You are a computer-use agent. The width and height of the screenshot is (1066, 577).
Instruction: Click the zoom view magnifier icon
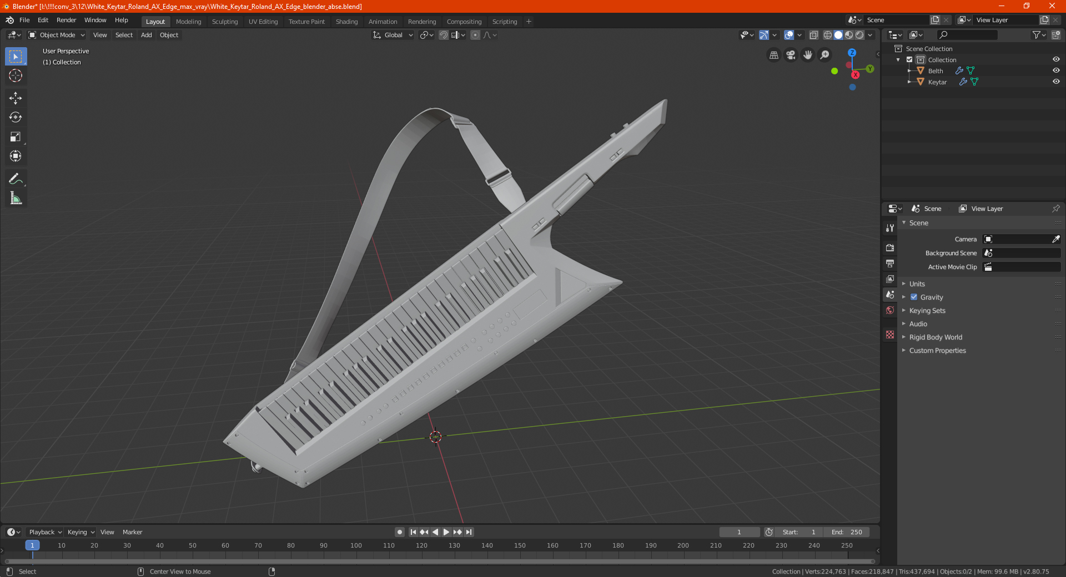tap(825, 55)
